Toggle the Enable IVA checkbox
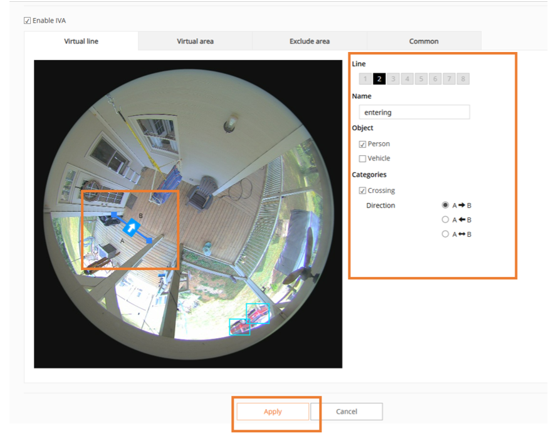Image resolution: width=554 pixels, height=436 pixels. point(28,21)
